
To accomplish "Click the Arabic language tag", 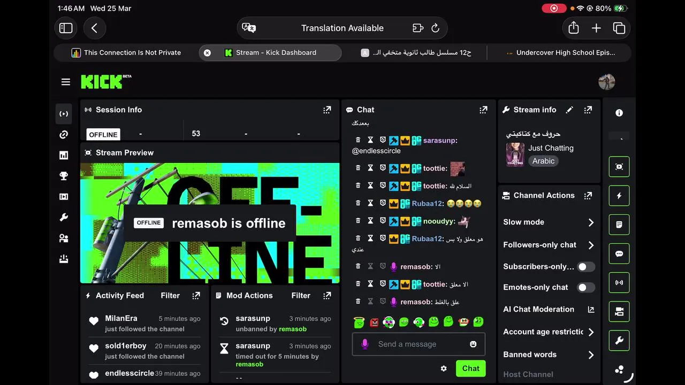I will (x=543, y=161).
